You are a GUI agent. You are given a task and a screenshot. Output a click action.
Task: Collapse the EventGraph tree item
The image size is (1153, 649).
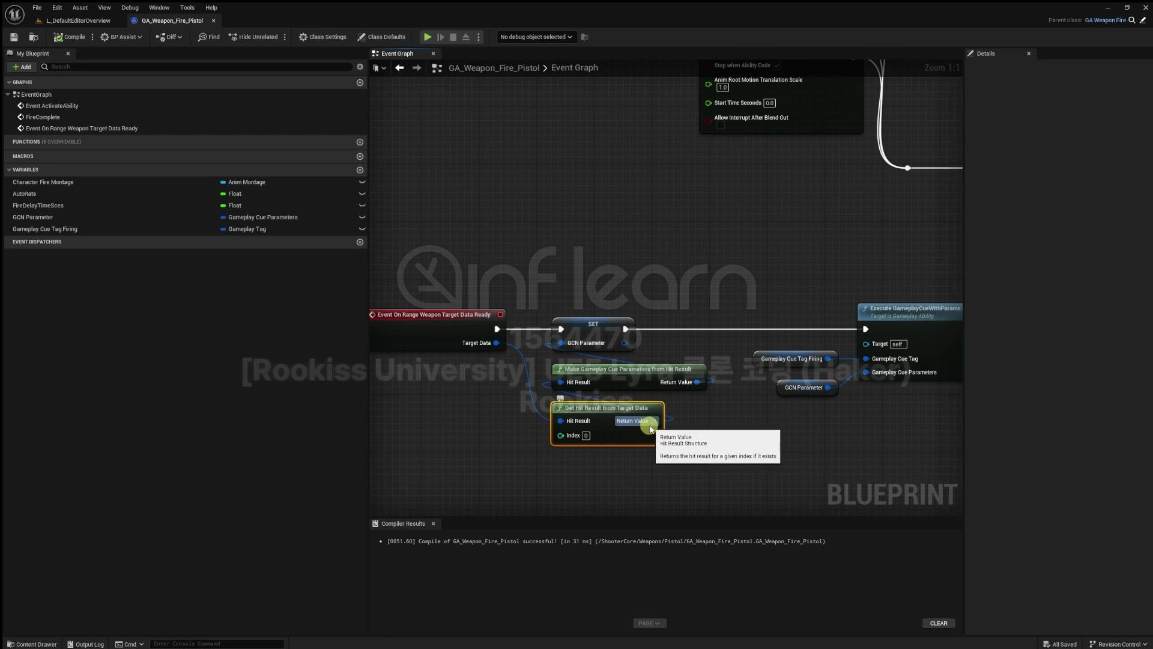pos(8,95)
